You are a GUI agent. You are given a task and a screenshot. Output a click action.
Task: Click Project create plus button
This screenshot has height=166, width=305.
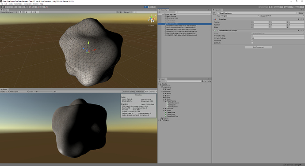159,81
